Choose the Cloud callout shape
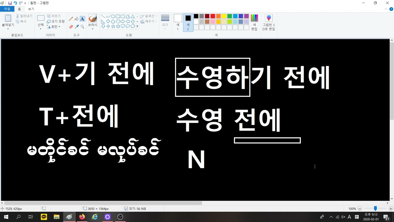The height and width of the screenshot is (222, 394). click(x=133, y=27)
